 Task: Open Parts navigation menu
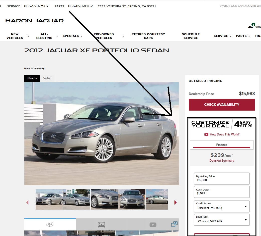(241, 36)
